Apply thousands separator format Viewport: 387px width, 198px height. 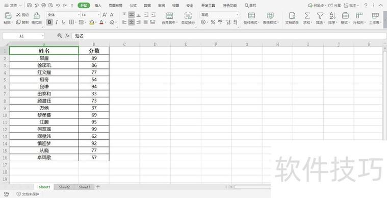coord(220,22)
